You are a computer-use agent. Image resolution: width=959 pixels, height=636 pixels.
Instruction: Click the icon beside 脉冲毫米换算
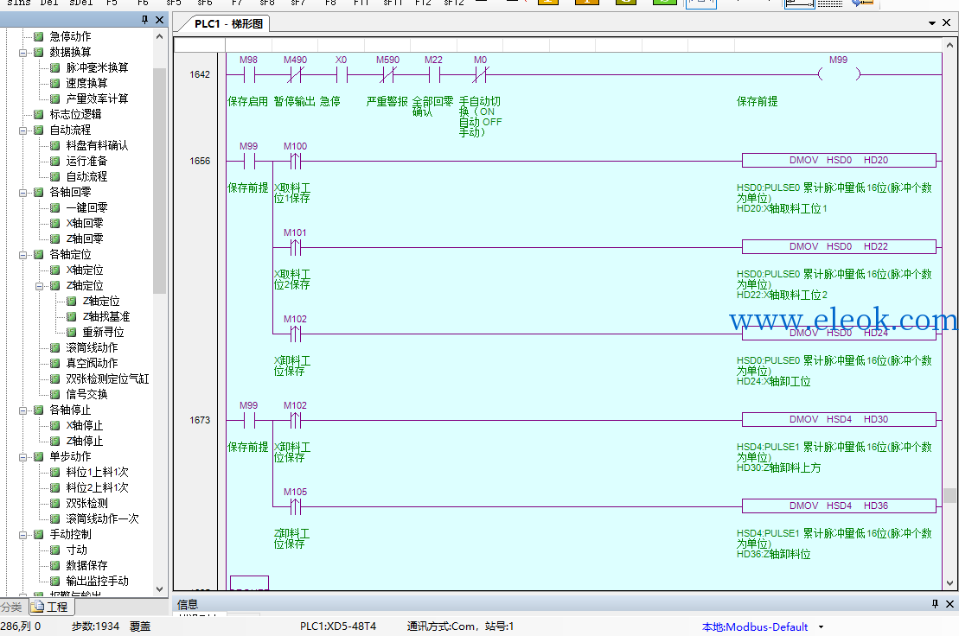(x=55, y=67)
